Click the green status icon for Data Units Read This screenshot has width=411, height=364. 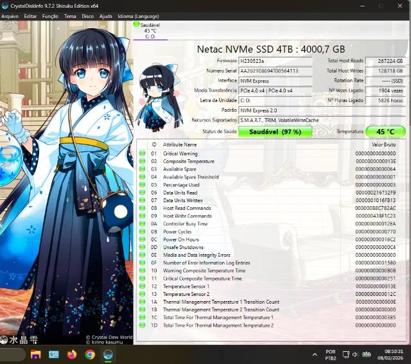pyautogui.click(x=143, y=193)
